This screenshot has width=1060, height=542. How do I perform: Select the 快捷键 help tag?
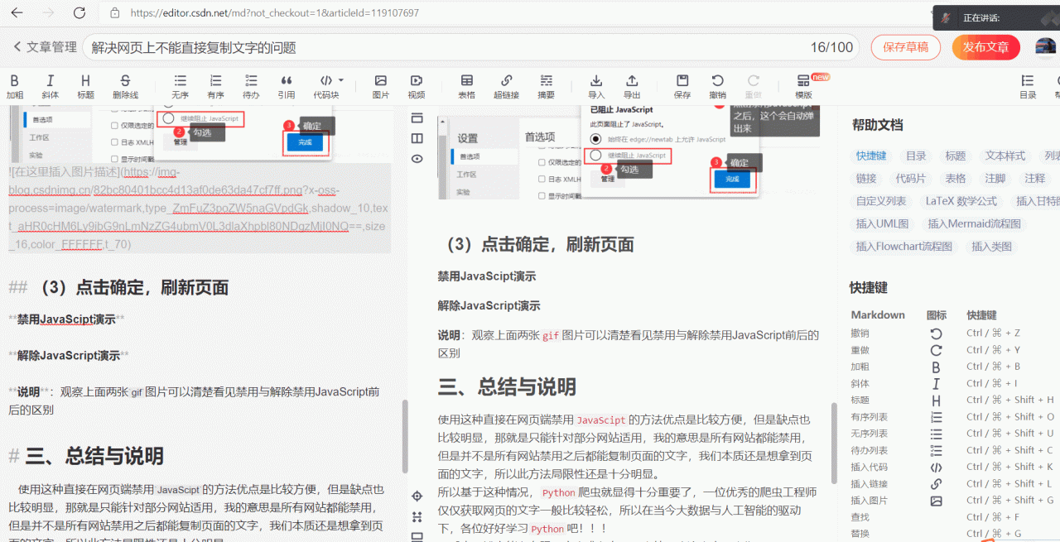(x=871, y=156)
